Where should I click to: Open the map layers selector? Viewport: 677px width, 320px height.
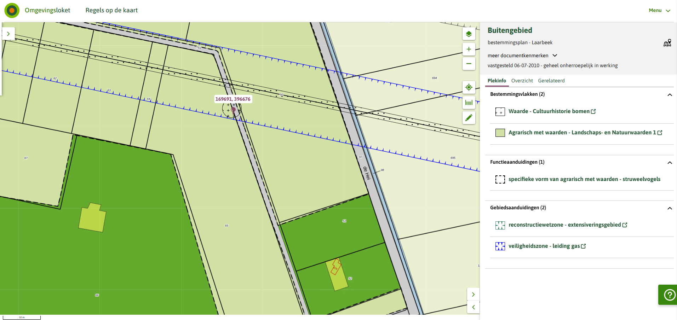469,34
